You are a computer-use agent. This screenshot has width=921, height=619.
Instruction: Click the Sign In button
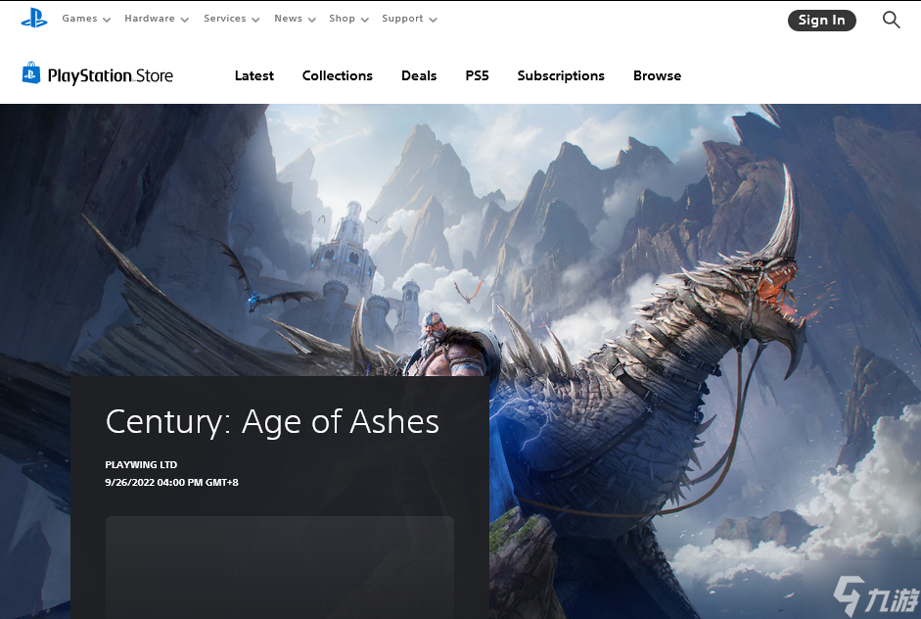(x=822, y=21)
